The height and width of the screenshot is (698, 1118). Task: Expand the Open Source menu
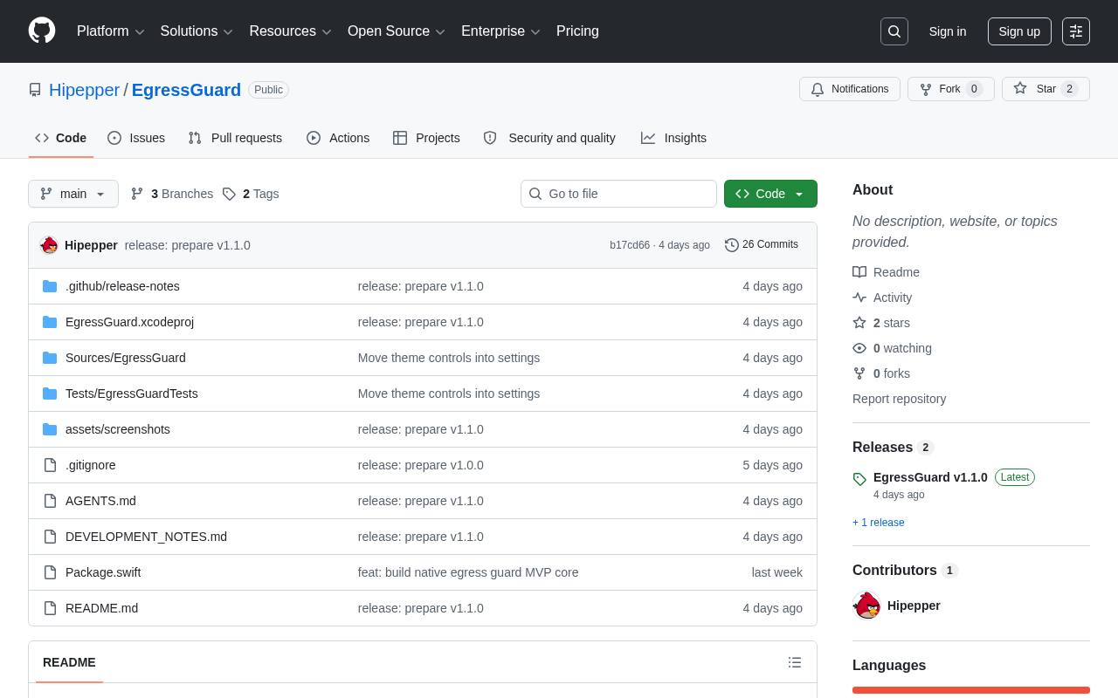(x=397, y=31)
